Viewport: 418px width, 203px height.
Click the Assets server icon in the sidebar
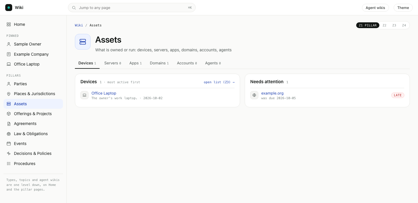[9, 104]
